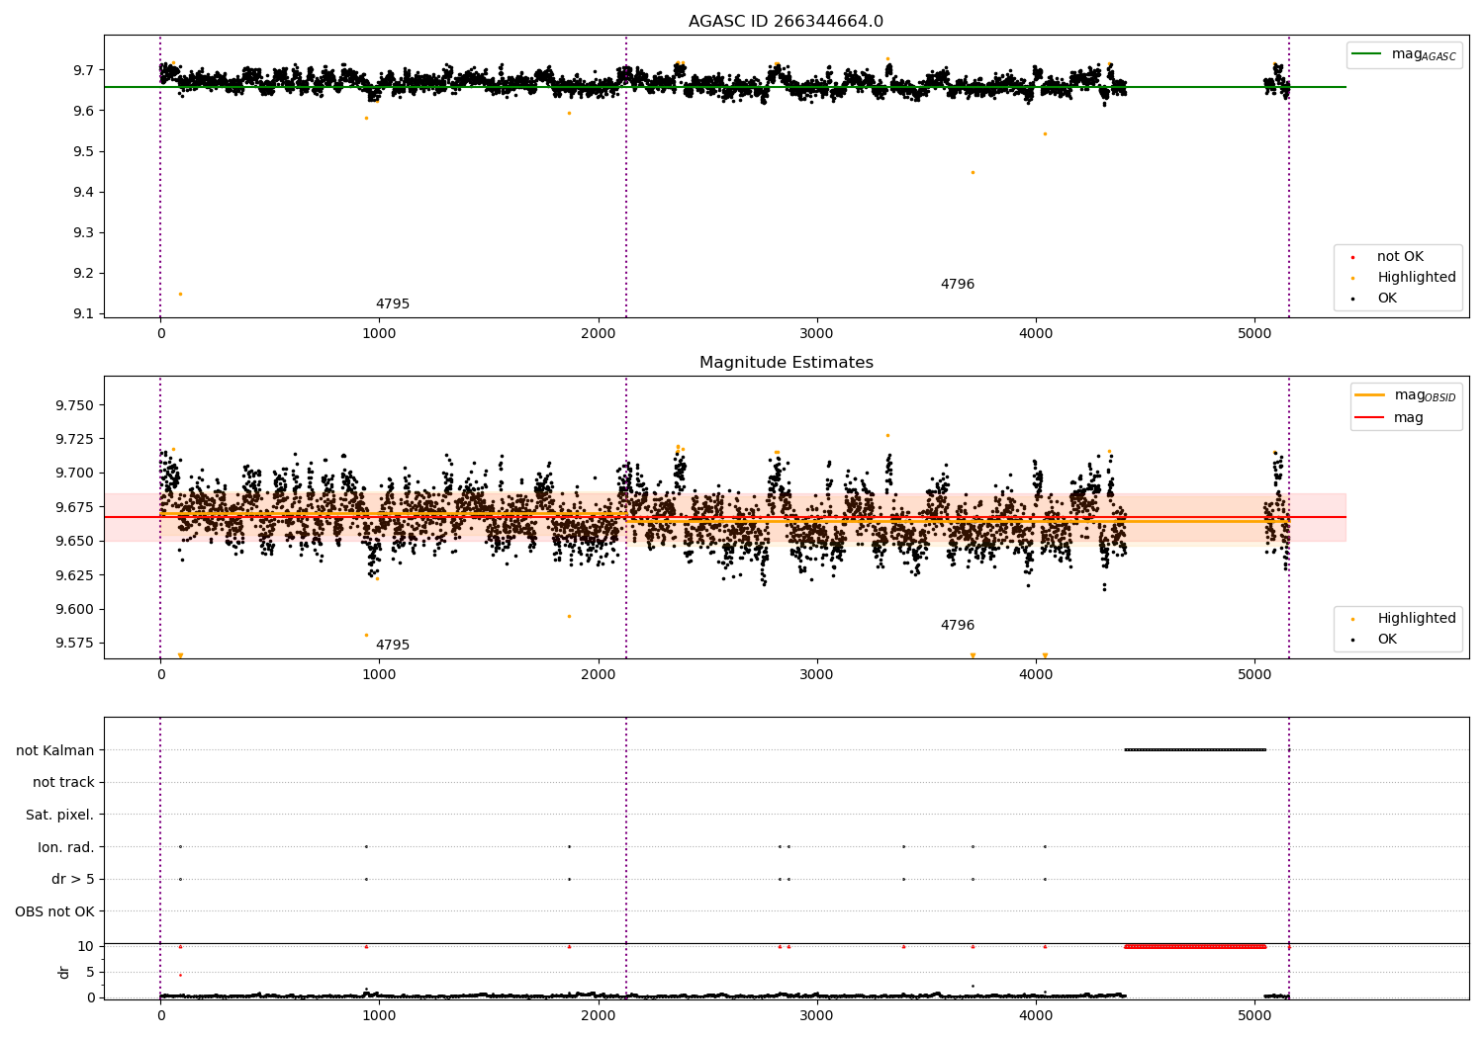The height and width of the screenshot is (1038, 1484).
Task: Click the dr axis tick label '10'
Action: tap(86, 946)
